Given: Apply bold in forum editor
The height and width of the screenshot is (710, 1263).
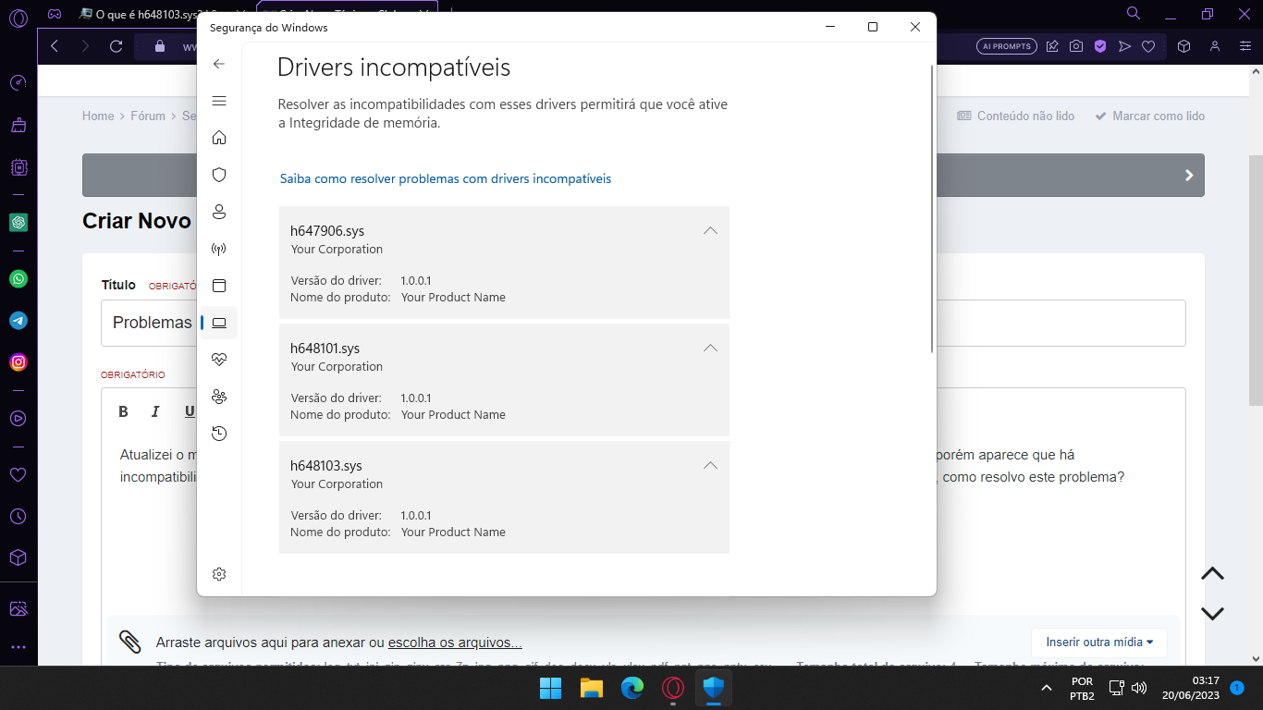Looking at the screenshot, I should pyautogui.click(x=124, y=411).
